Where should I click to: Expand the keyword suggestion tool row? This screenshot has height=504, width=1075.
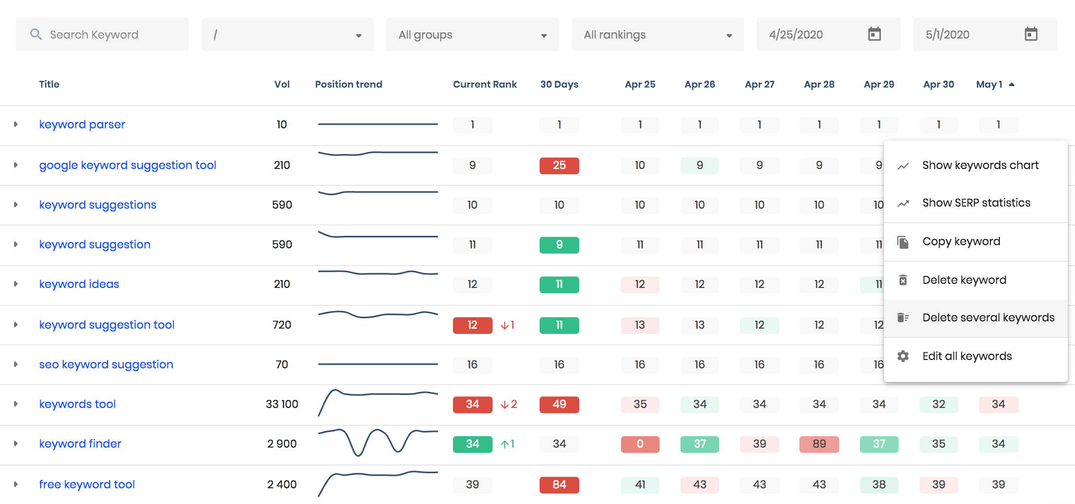tap(16, 325)
